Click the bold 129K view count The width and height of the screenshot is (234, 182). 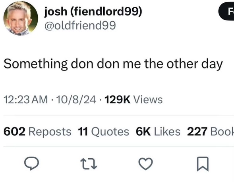pos(118,100)
